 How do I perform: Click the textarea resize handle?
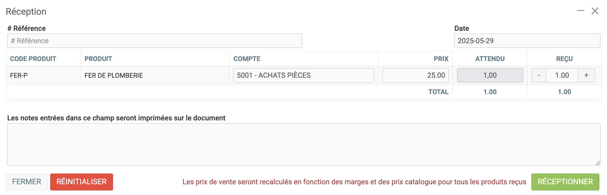597,163
